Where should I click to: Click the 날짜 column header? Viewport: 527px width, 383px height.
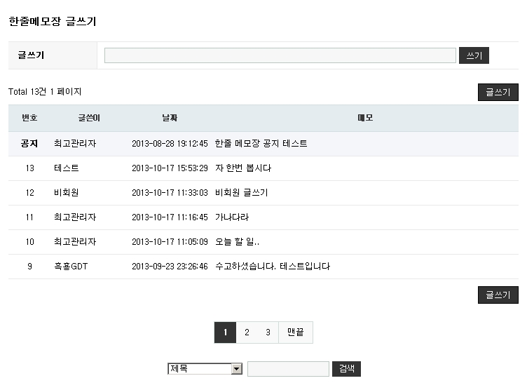(x=170, y=118)
